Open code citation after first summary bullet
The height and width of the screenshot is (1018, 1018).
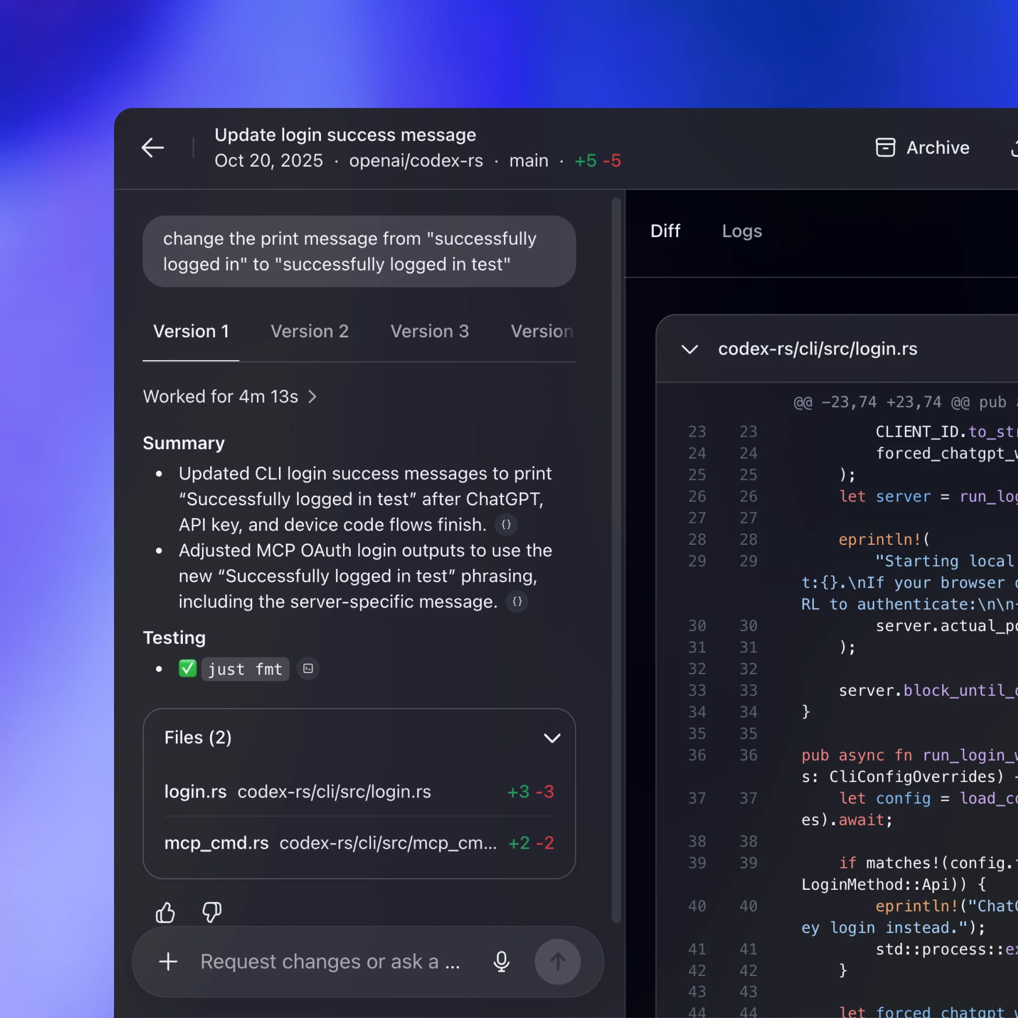506,525
